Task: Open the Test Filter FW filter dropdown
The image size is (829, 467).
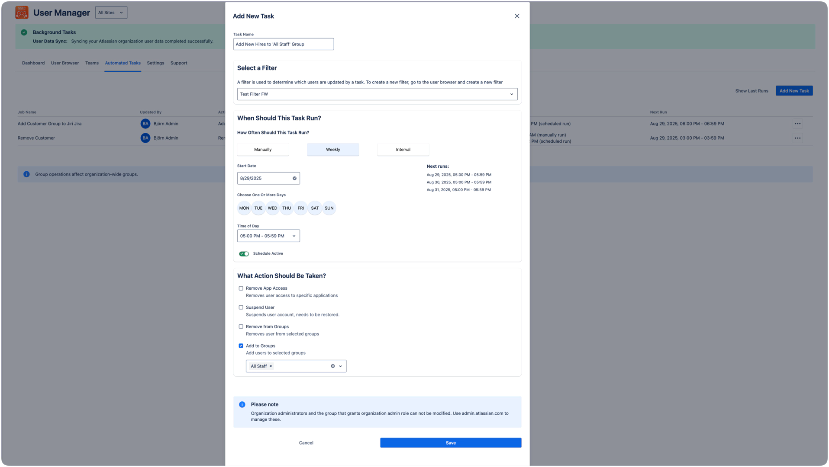Action: point(377,94)
